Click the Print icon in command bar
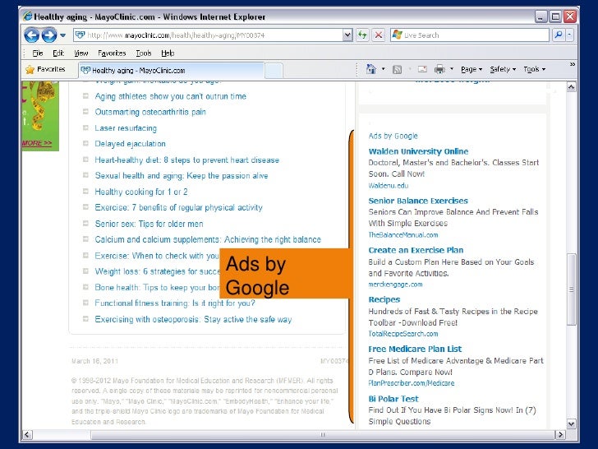Screen dimensions: 598x449 [x=439, y=70]
